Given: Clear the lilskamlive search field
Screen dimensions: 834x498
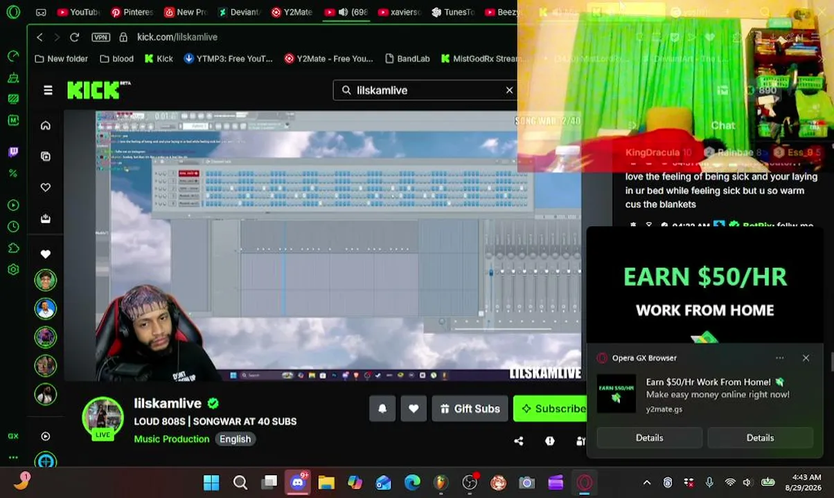Looking at the screenshot, I should pyautogui.click(x=509, y=90).
